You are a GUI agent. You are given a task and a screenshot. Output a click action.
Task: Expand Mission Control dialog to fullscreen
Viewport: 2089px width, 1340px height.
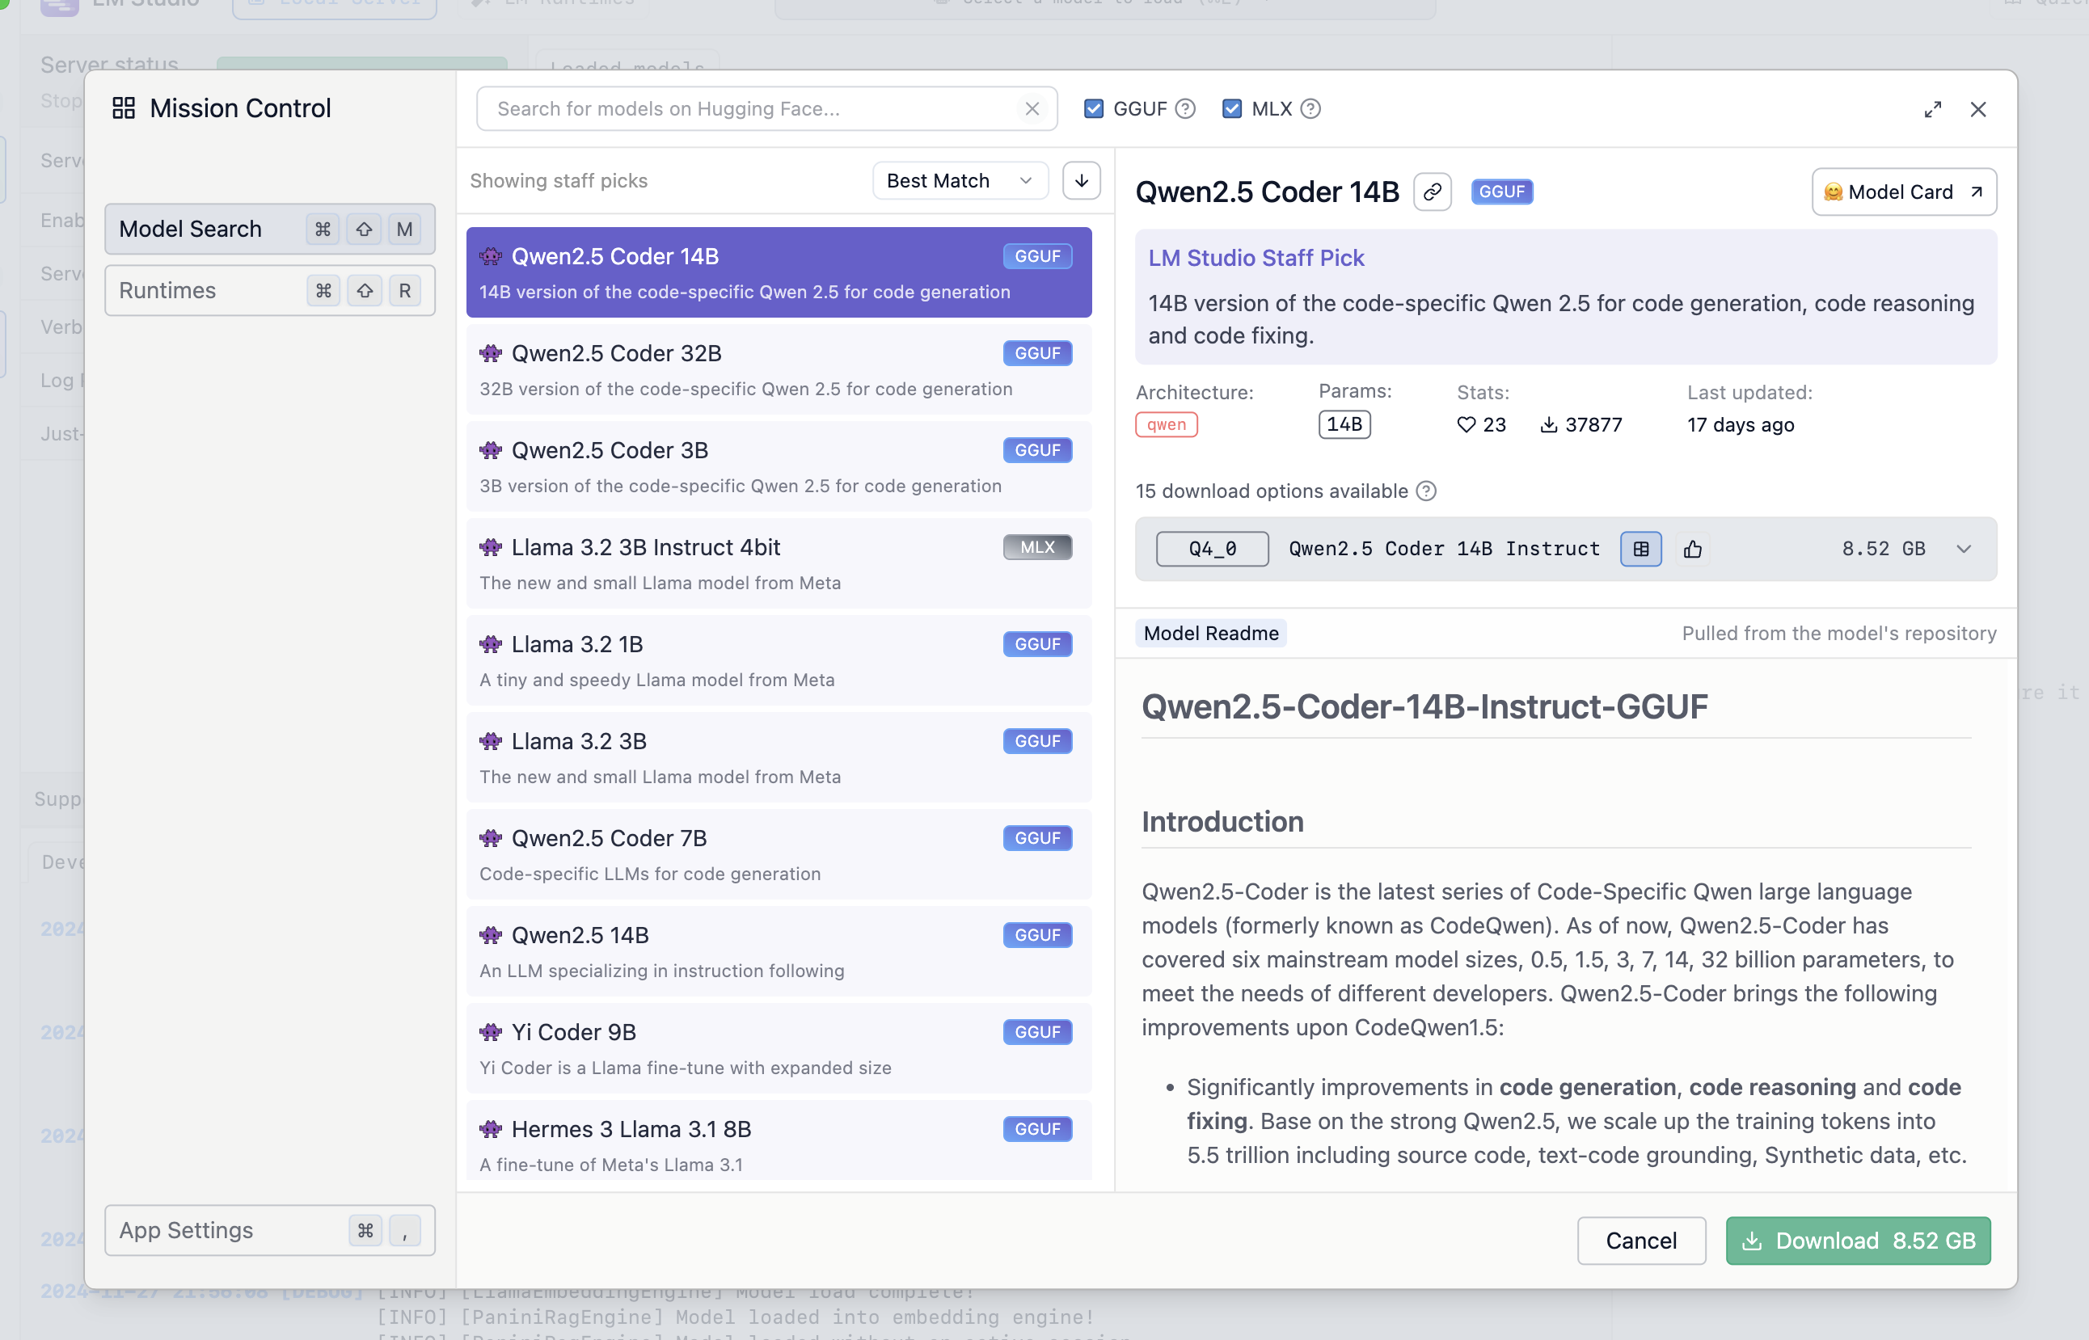pos(1933,110)
